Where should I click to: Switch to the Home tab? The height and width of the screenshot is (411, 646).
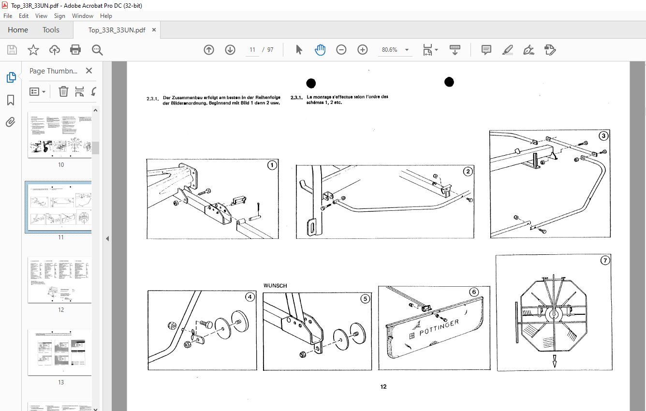coord(18,30)
